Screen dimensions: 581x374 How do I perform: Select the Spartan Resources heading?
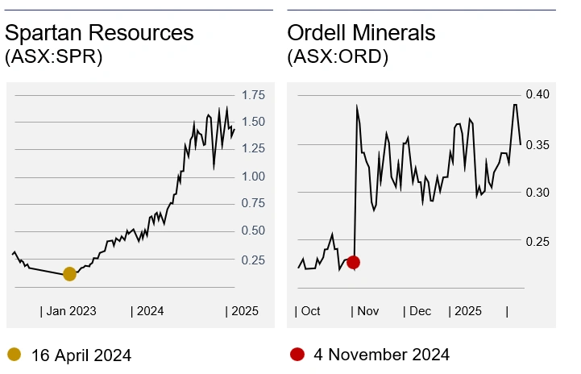[99, 33]
